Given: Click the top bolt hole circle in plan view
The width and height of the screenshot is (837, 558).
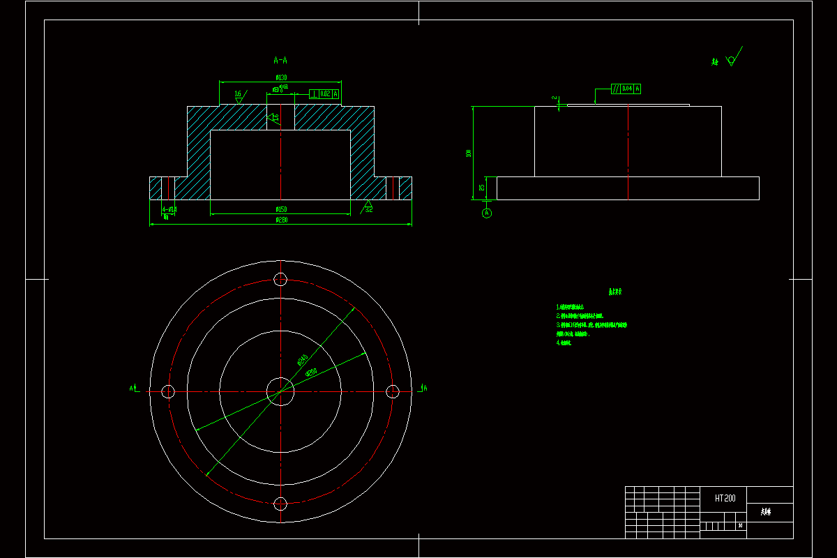Looking at the screenshot, I should (280, 280).
